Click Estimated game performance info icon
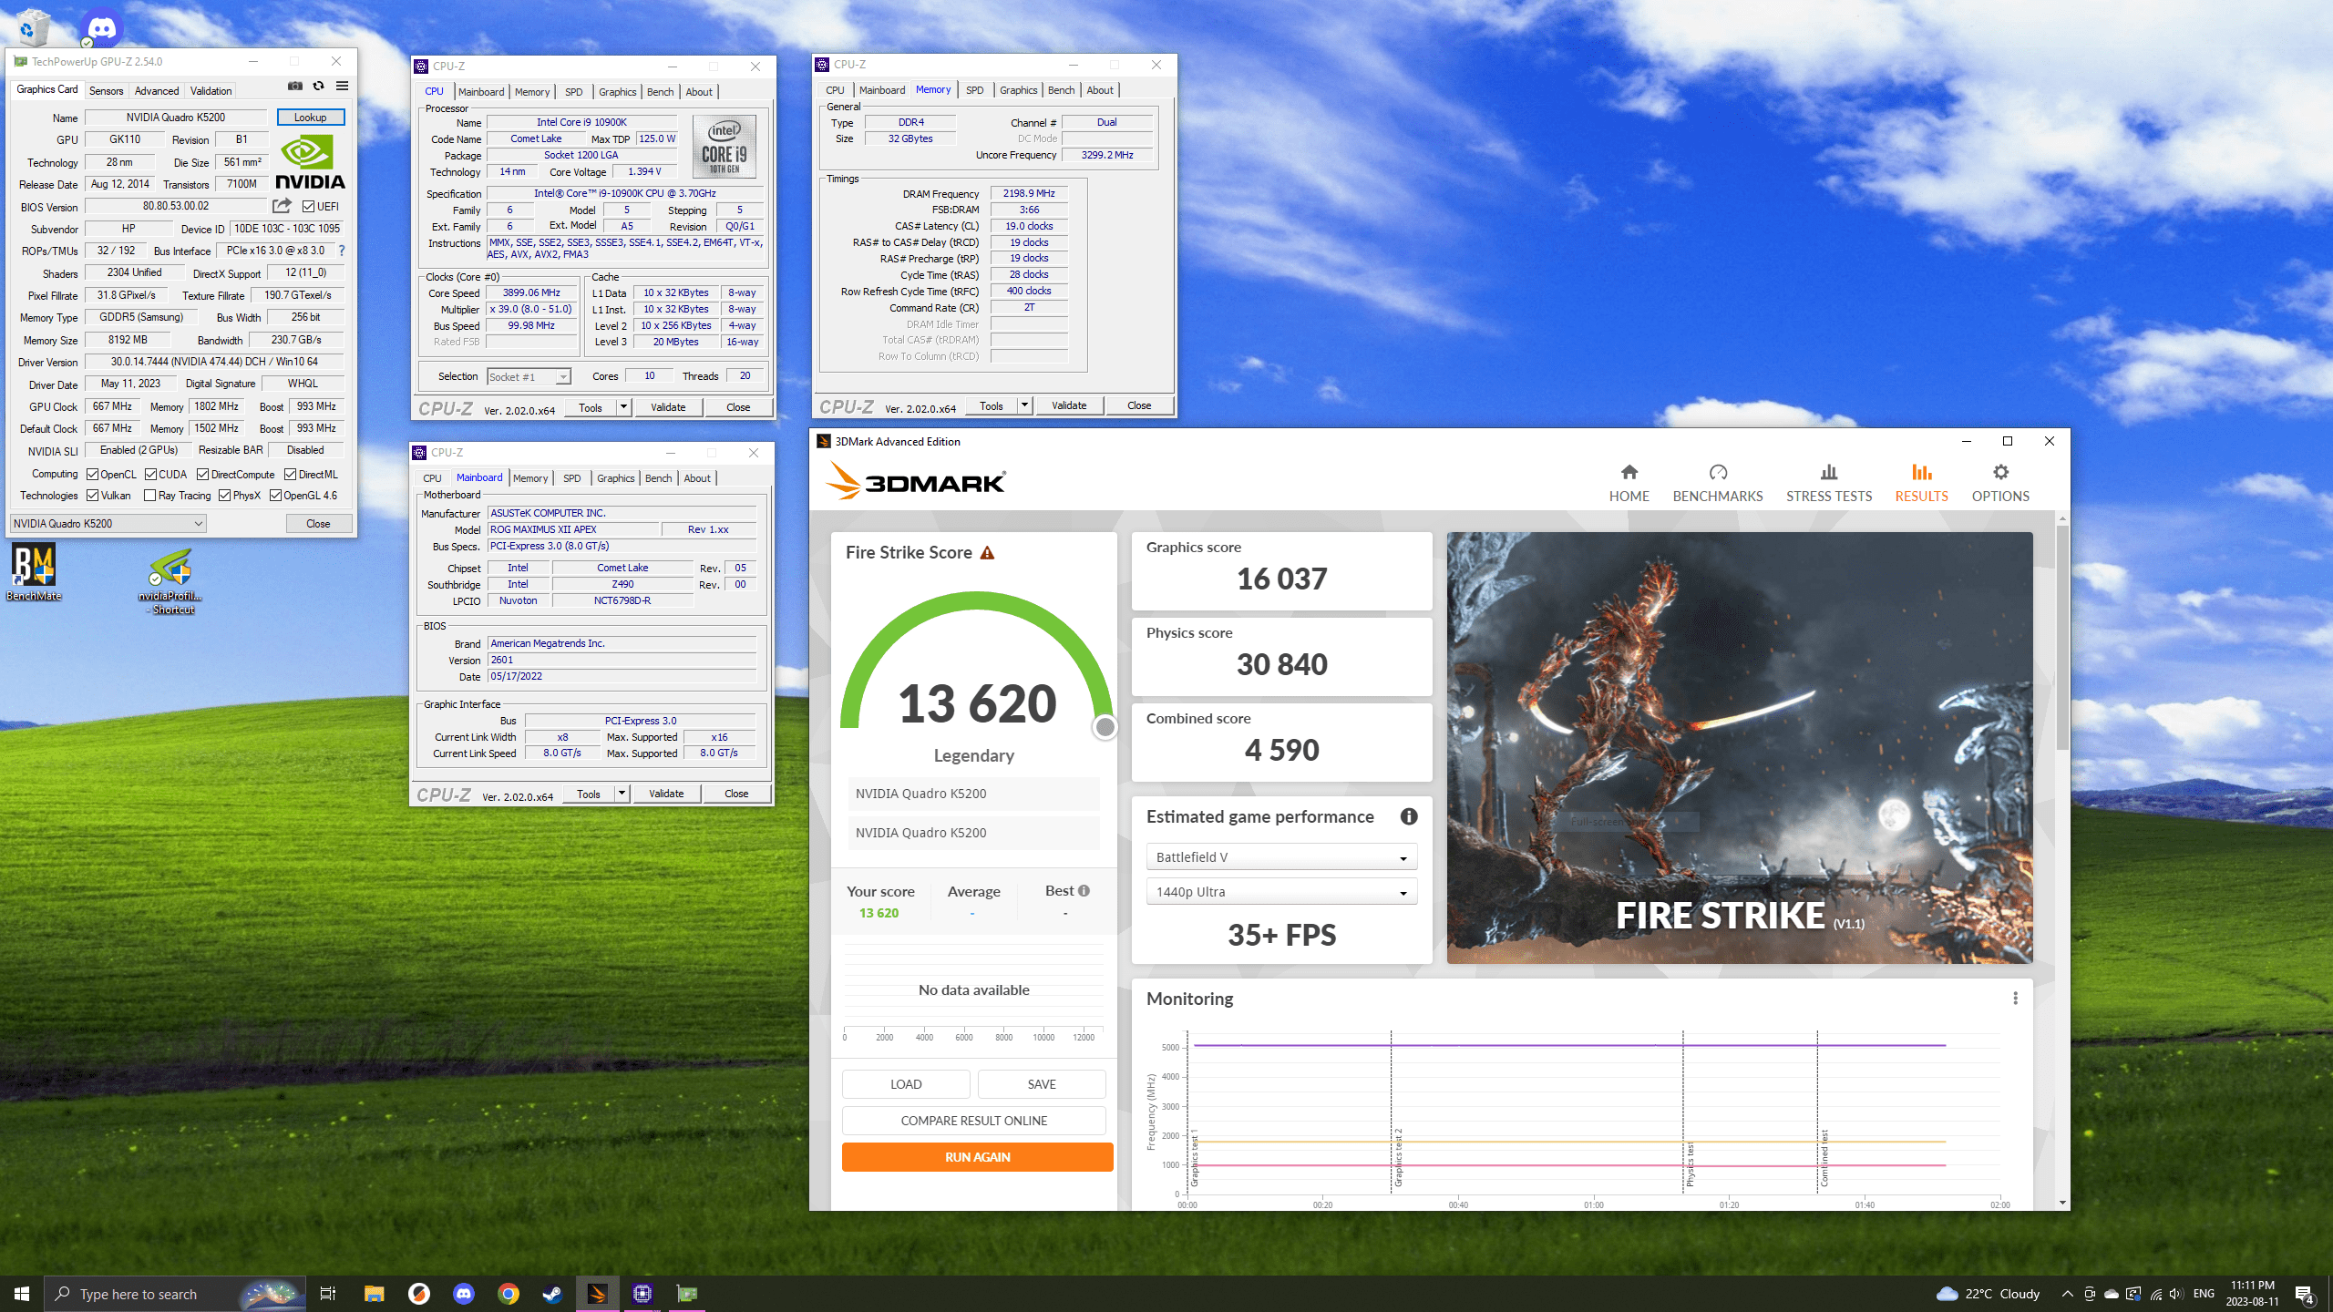2333x1312 pixels. pos(1409,816)
